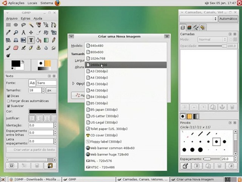This screenshot has height=182, width=242.
Task: Select the Fuzzy Select magic wand tool
Action: pyautogui.click(x=31, y=25)
